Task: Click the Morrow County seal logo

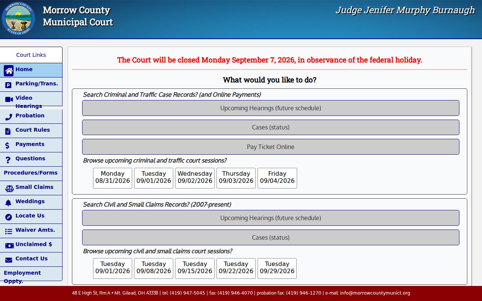Action: point(18,18)
